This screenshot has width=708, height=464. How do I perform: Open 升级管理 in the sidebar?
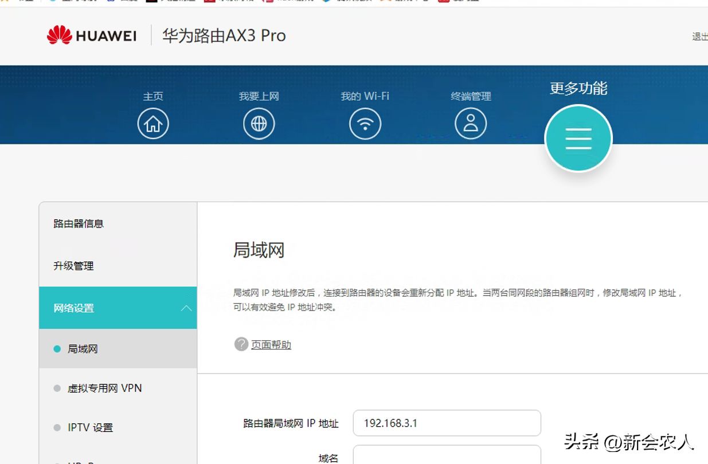[x=73, y=266]
